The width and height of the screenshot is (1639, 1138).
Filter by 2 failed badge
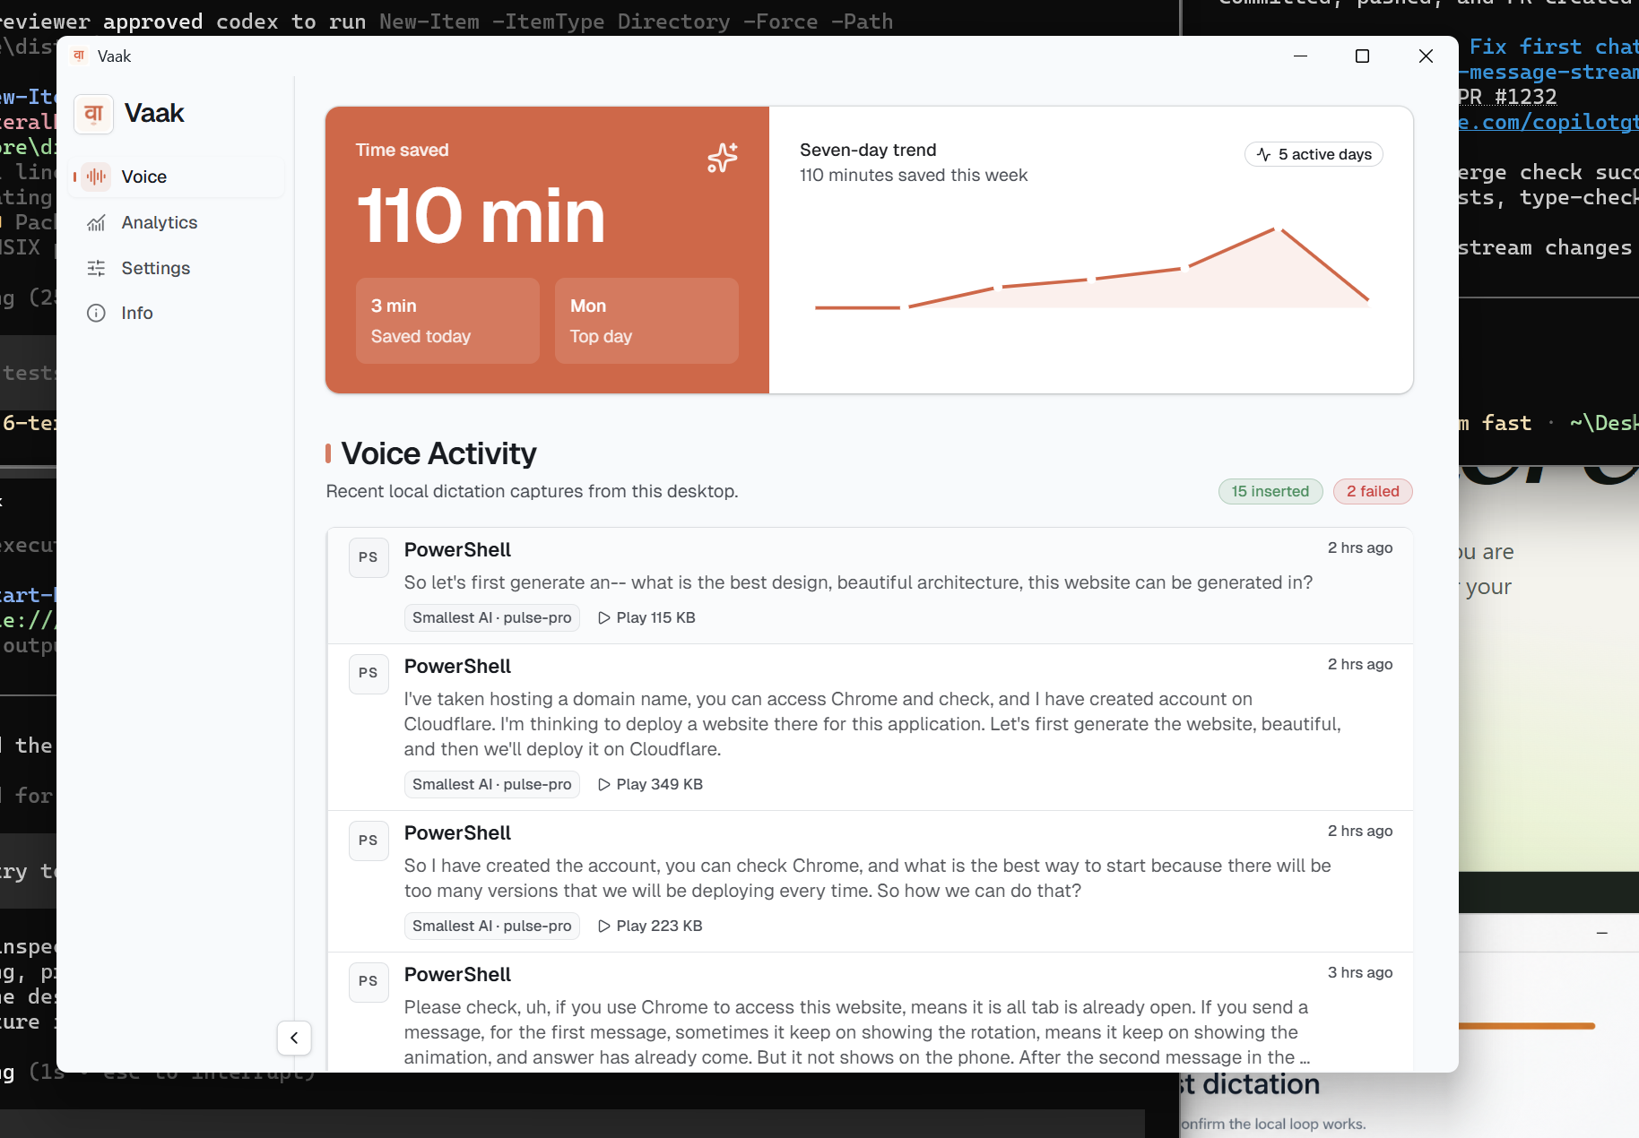(x=1373, y=491)
